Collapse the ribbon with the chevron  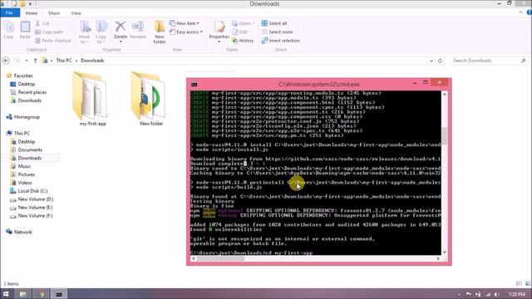(521, 12)
